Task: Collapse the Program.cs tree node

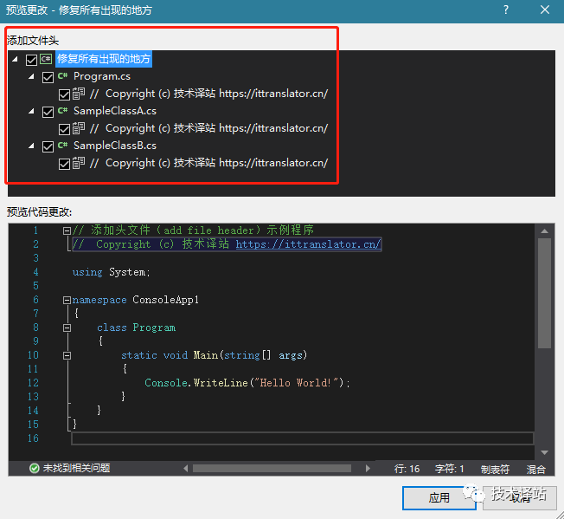Action: coord(32,76)
